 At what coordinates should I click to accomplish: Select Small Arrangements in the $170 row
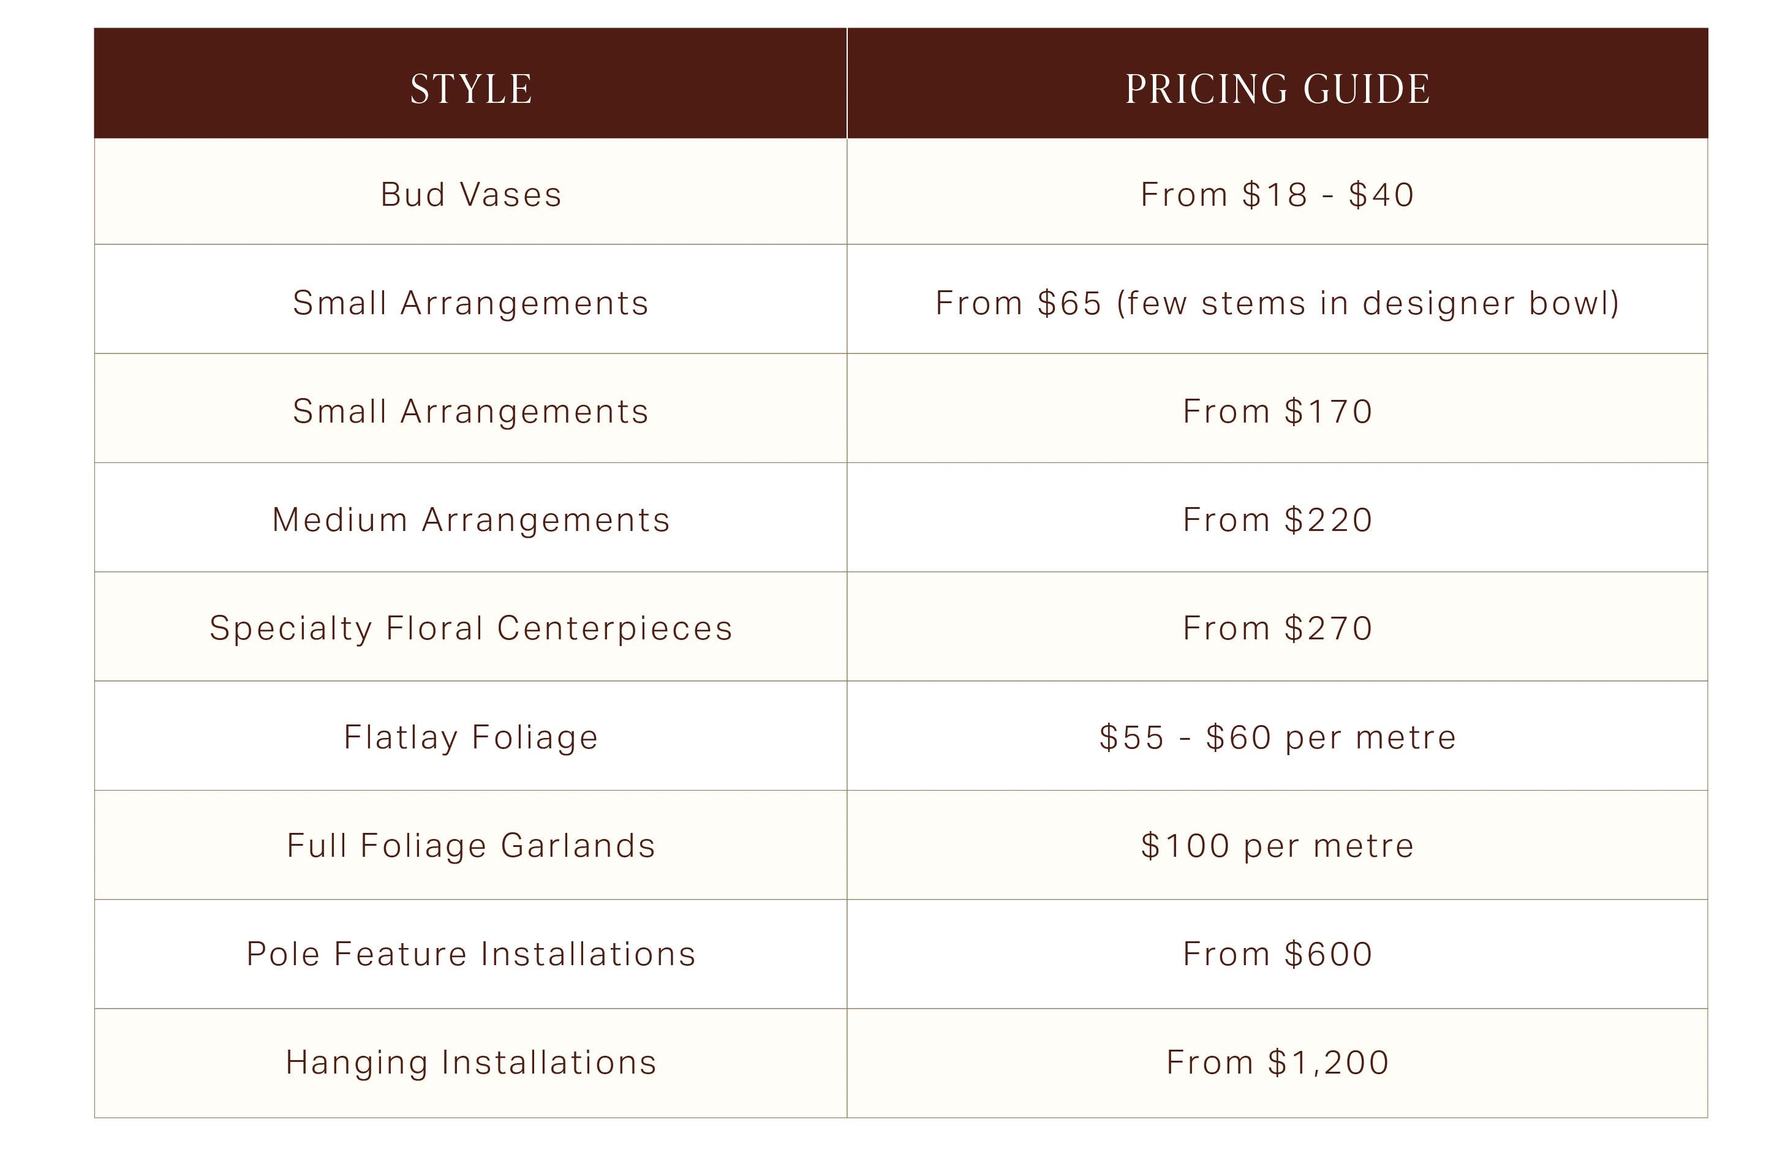(470, 411)
